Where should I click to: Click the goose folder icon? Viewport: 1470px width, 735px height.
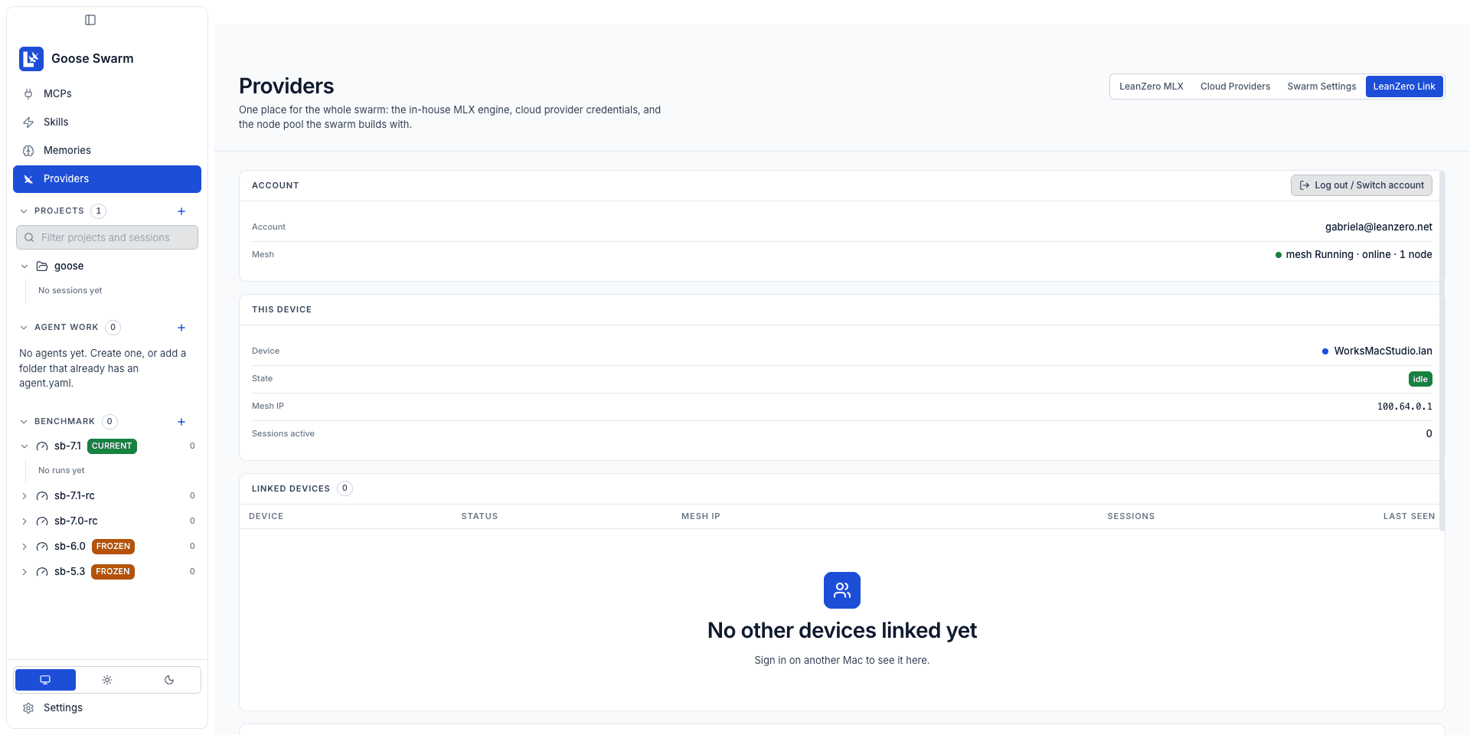pyautogui.click(x=42, y=266)
